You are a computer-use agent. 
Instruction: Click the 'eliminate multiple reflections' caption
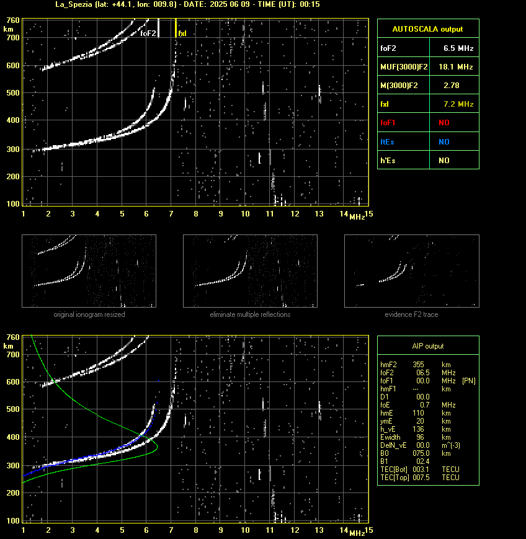(x=250, y=314)
